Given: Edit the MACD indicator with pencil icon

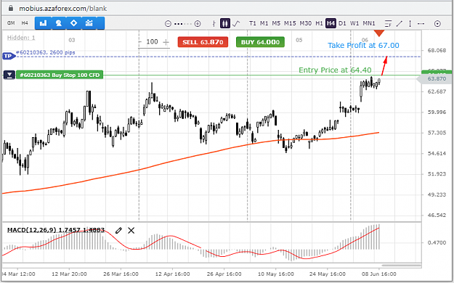Looking at the screenshot, I should tap(118, 230).
